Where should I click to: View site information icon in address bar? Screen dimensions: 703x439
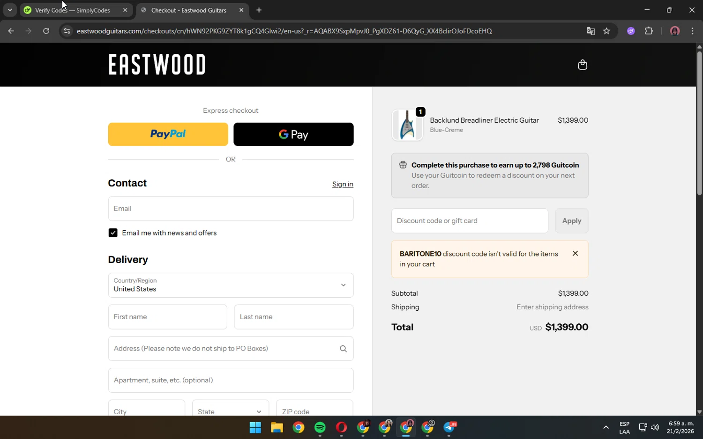point(67,31)
